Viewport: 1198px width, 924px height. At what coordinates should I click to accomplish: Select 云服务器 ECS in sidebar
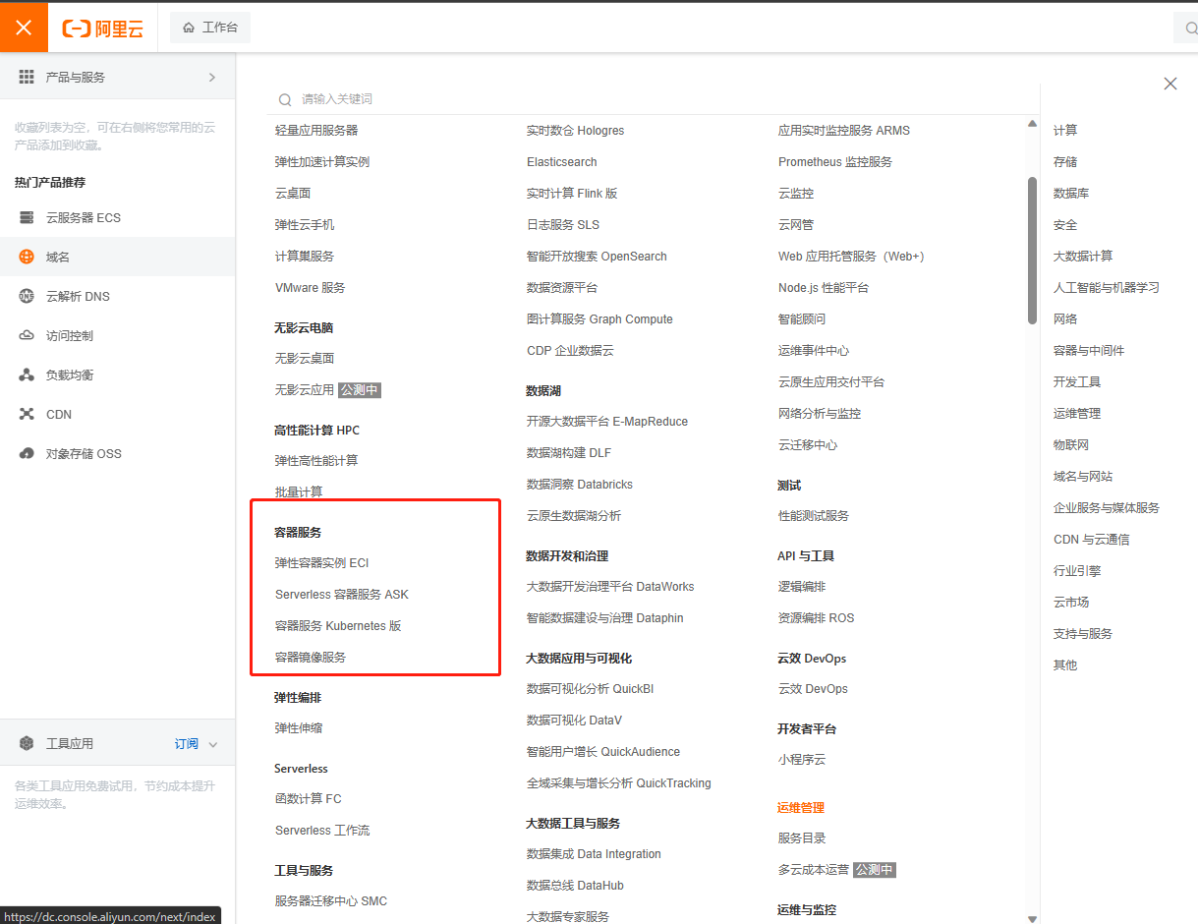click(118, 217)
